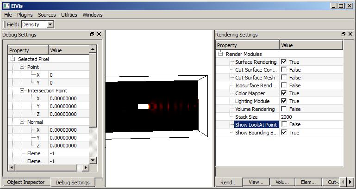The height and width of the screenshot is (189, 356).
Task: Click the Value header in Rendering Settings
Action: (311, 45)
